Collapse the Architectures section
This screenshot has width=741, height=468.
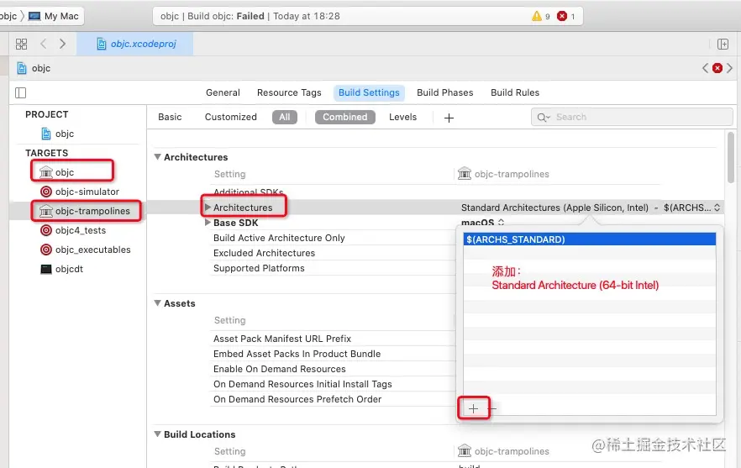[x=158, y=157]
